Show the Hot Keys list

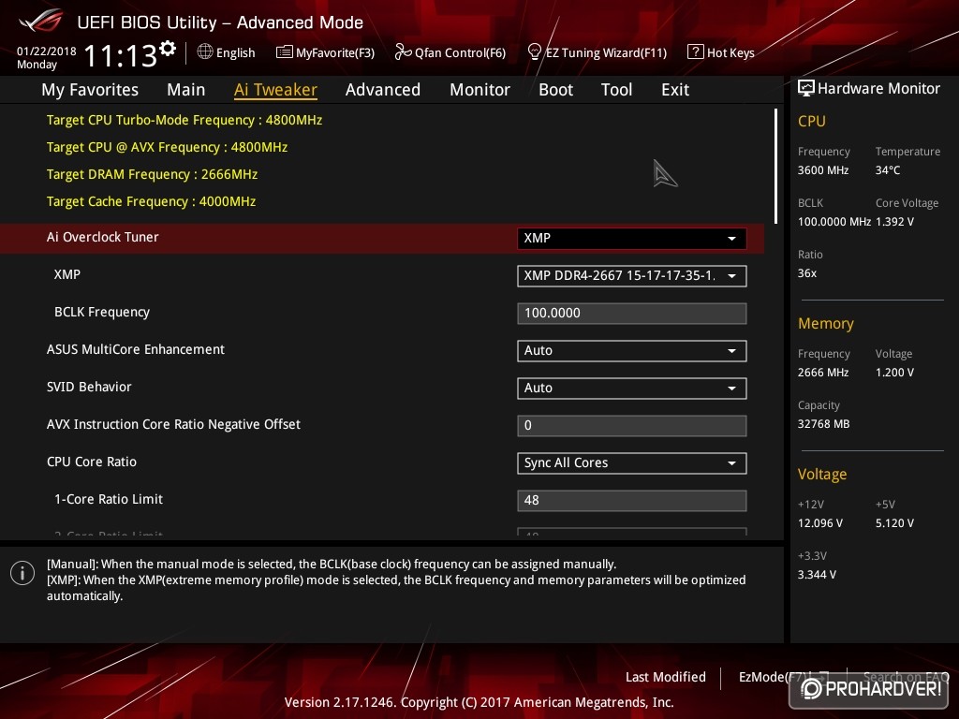[x=730, y=53]
